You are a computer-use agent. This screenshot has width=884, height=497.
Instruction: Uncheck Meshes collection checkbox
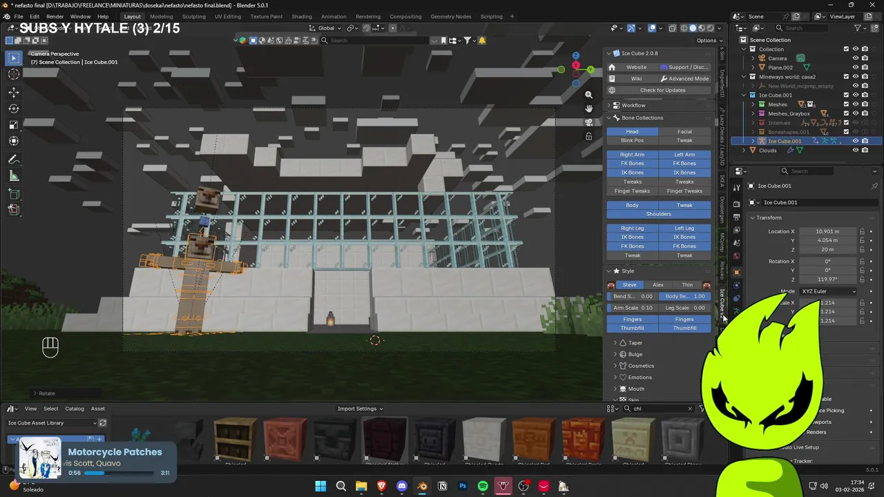tap(846, 104)
